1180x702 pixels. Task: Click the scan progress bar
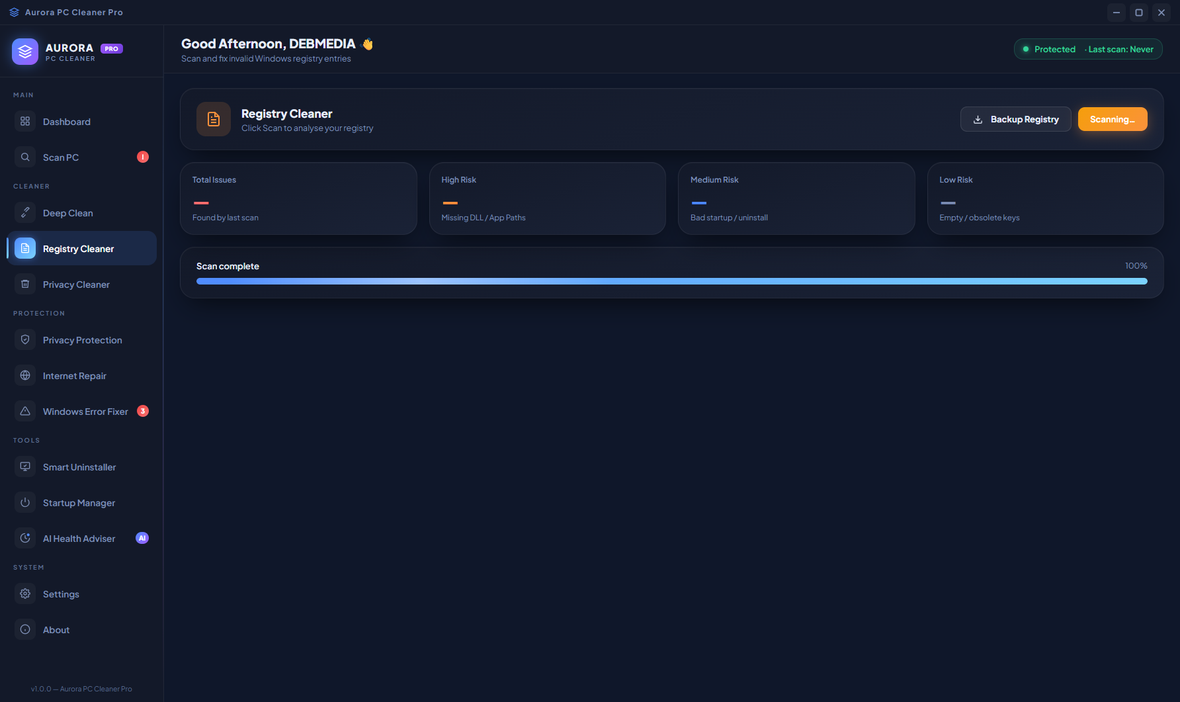pyautogui.click(x=672, y=281)
